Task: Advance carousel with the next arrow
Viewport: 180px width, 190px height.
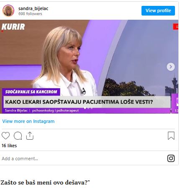Action: [171, 67]
